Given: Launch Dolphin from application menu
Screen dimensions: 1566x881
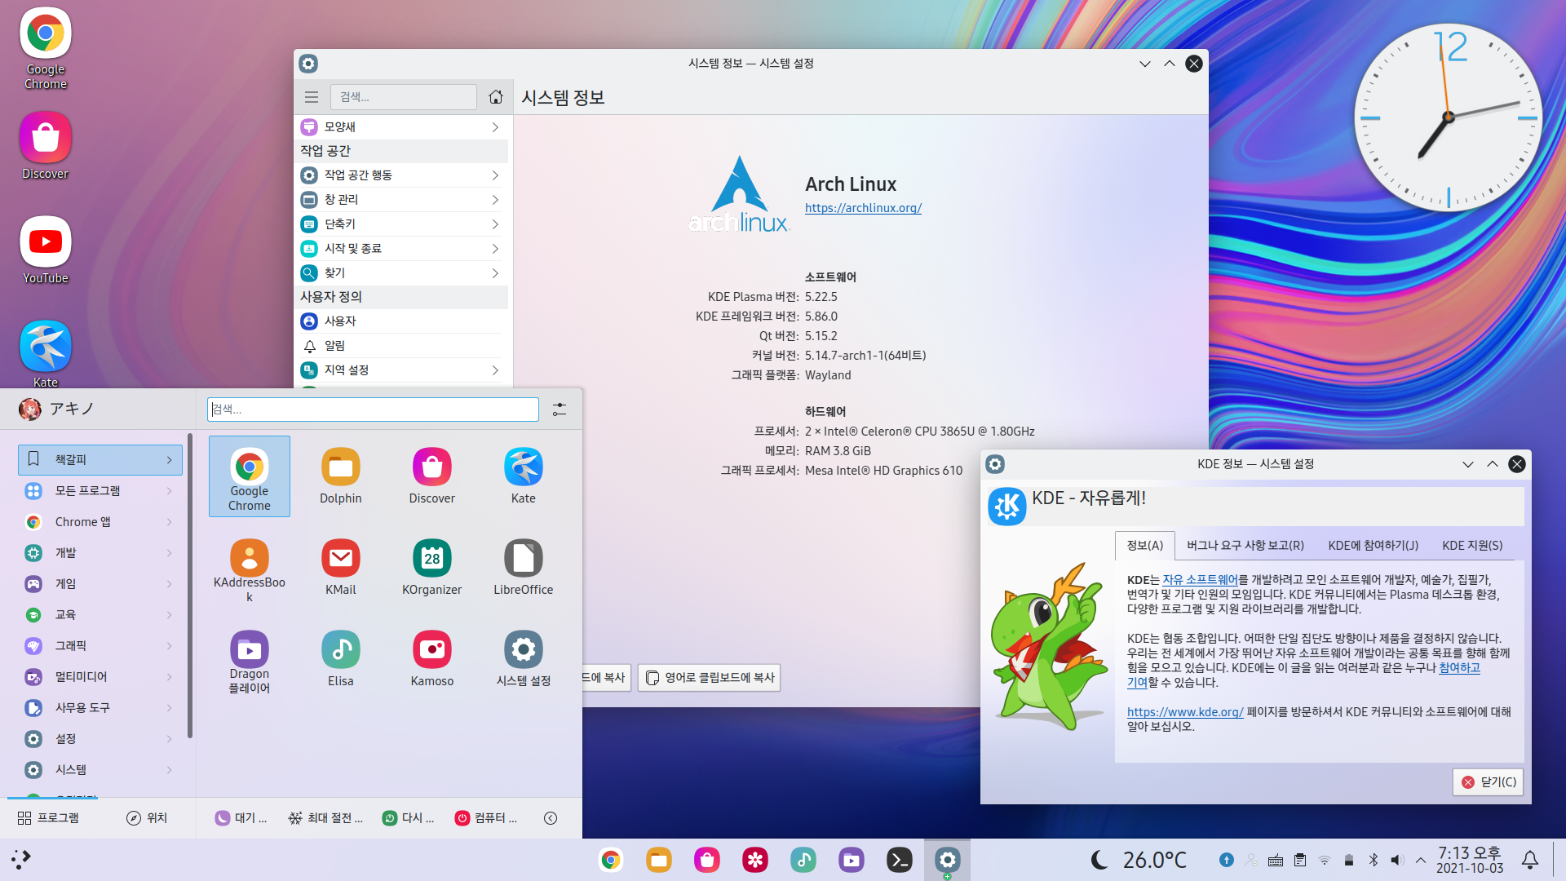Looking at the screenshot, I should [341, 476].
